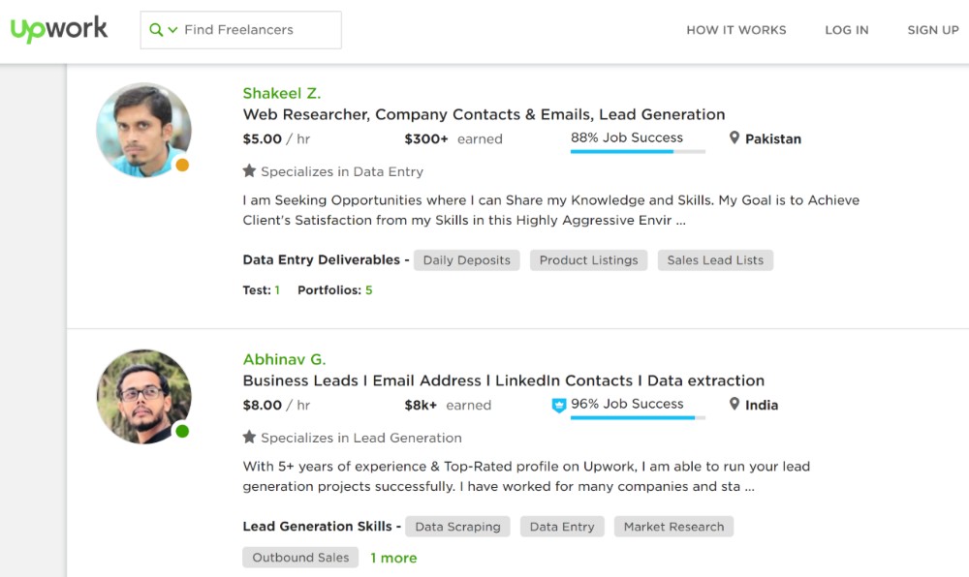Select the Outbound Sales skill tag
This screenshot has height=577, width=969.
[300, 558]
